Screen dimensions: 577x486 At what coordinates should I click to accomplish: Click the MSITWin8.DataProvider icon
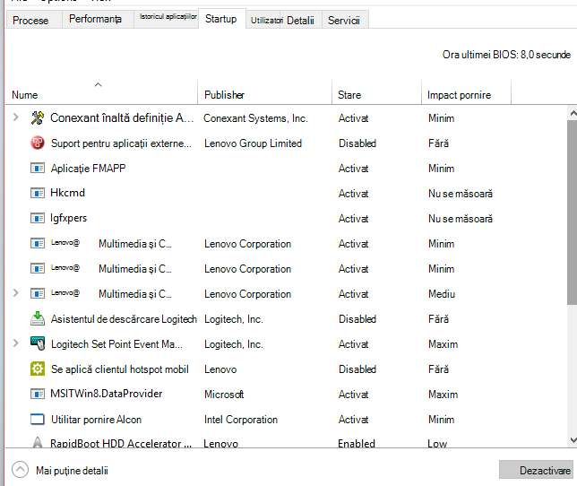pyautogui.click(x=38, y=394)
